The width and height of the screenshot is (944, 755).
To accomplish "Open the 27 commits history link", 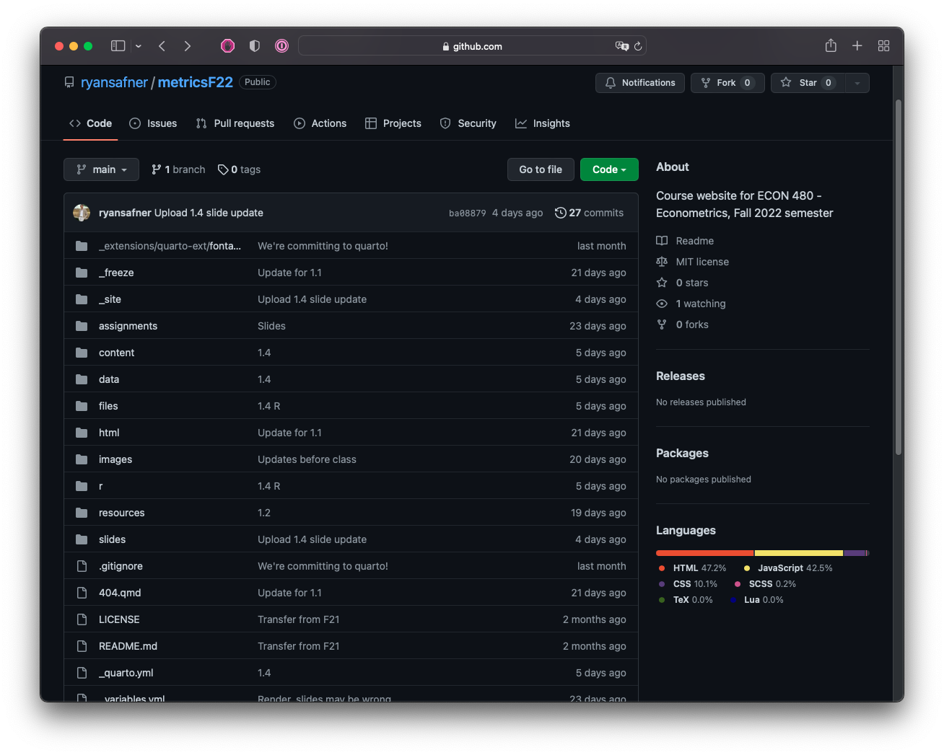I will pos(589,213).
